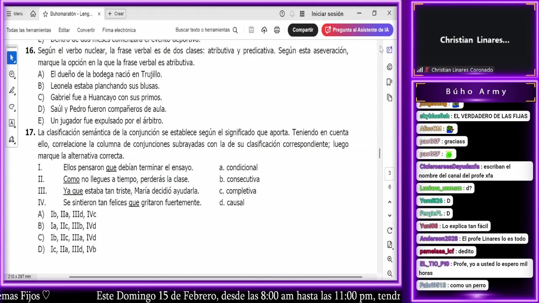The height and width of the screenshot is (303, 539).
Task: Open the page thumbnails panel icon
Action: [x=390, y=98]
